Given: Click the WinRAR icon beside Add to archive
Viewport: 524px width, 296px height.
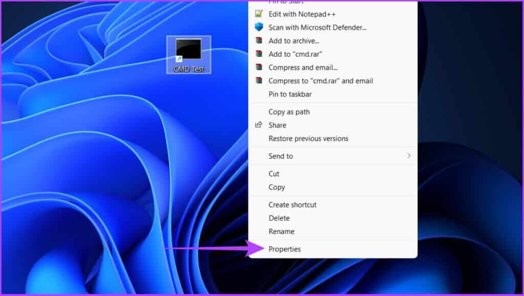Looking at the screenshot, I should (258, 40).
